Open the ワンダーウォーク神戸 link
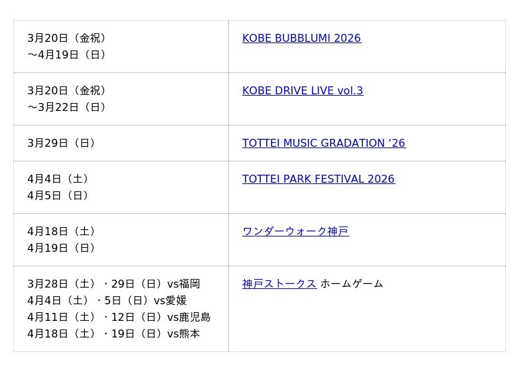The image size is (531, 372). 295,232
